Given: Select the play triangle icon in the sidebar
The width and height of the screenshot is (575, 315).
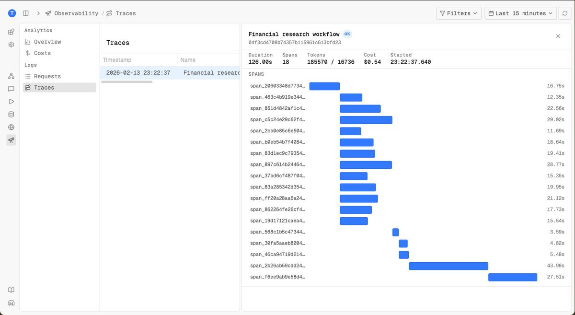Looking at the screenshot, I should point(11,101).
